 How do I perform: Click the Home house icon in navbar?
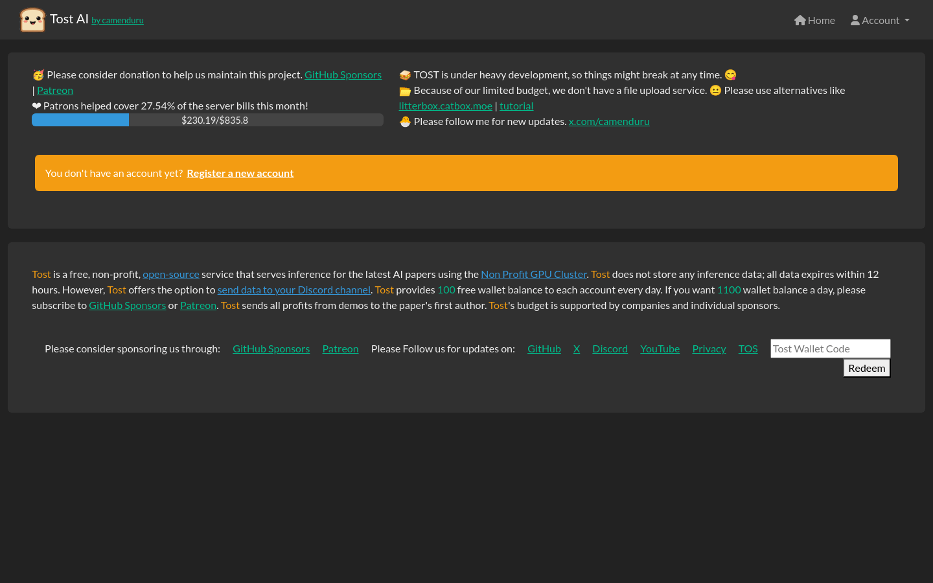[800, 20]
